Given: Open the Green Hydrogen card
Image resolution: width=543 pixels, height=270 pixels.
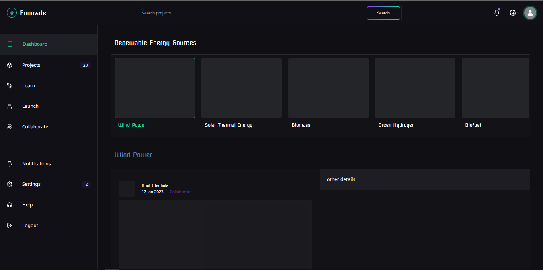Looking at the screenshot, I should pyautogui.click(x=415, y=88).
